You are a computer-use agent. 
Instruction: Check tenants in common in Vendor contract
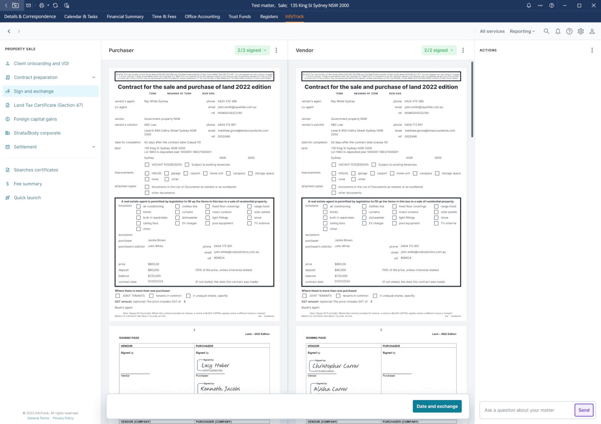coord(338,296)
